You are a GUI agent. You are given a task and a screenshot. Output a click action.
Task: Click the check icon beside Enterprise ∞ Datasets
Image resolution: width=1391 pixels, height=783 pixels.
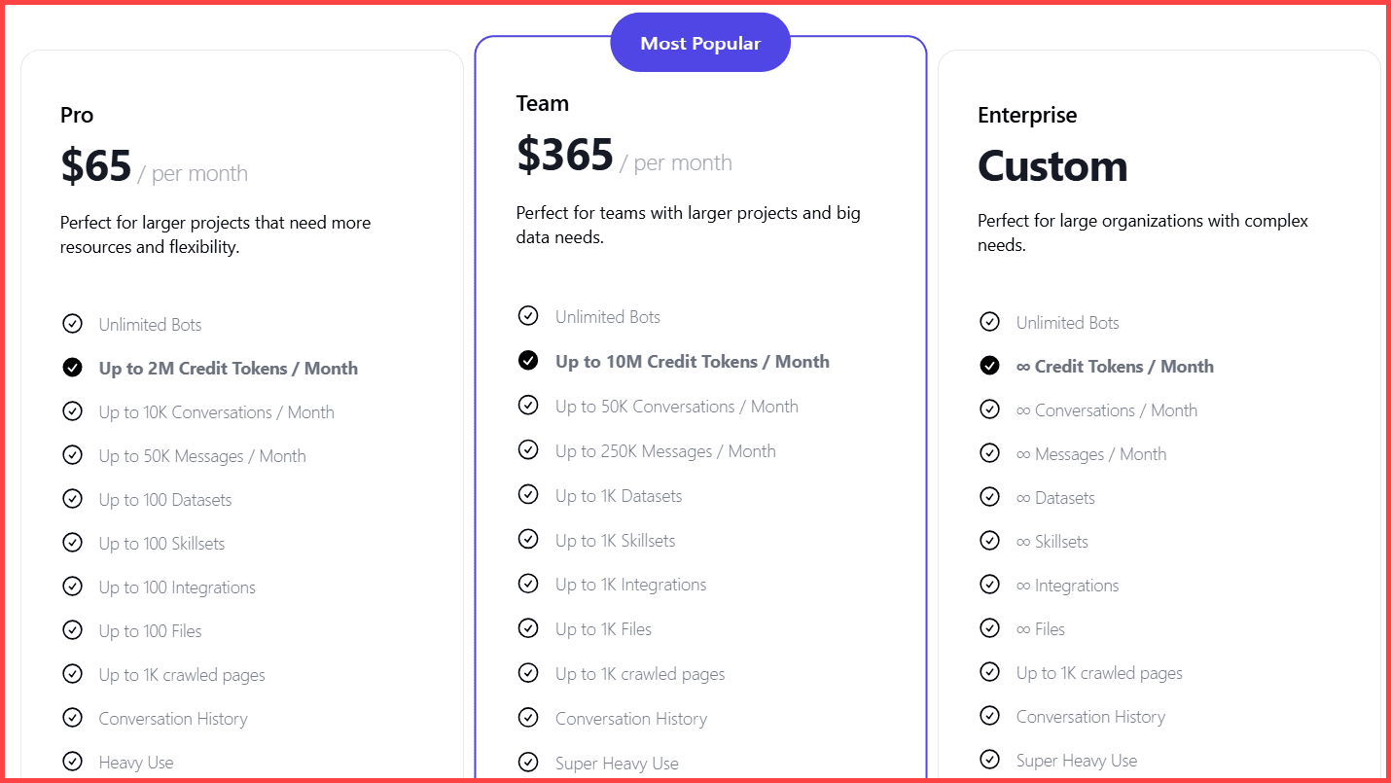(989, 497)
